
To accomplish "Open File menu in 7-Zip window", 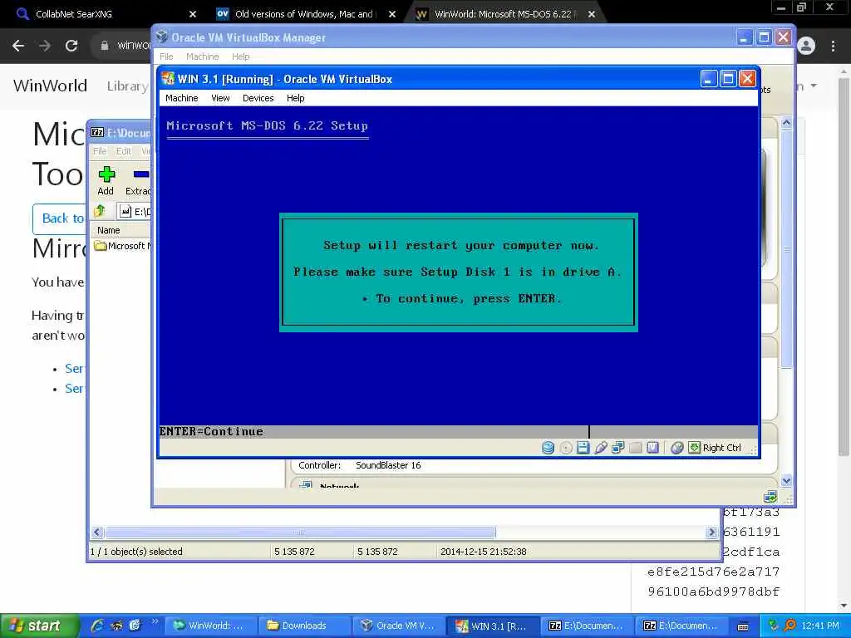I will [x=100, y=151].
